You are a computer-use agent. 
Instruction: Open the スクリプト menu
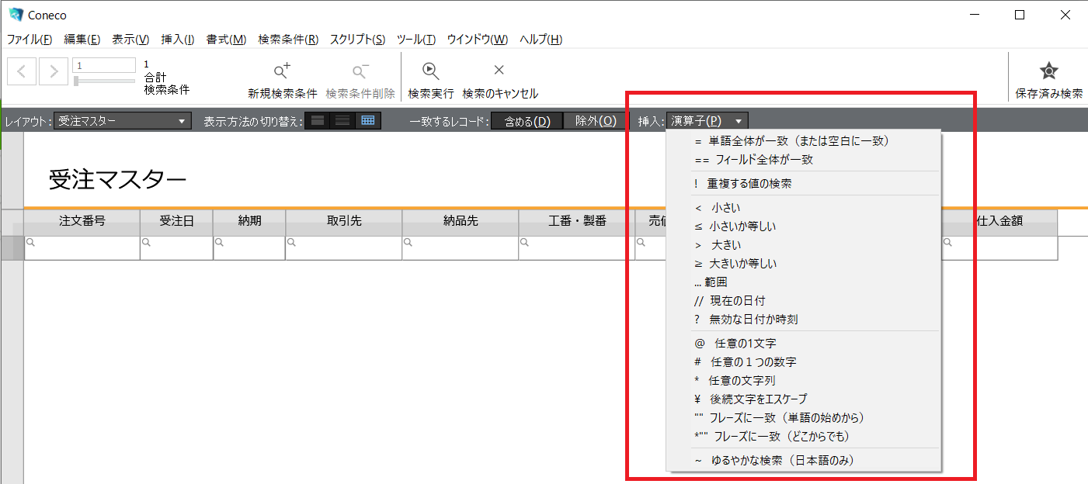357,40
